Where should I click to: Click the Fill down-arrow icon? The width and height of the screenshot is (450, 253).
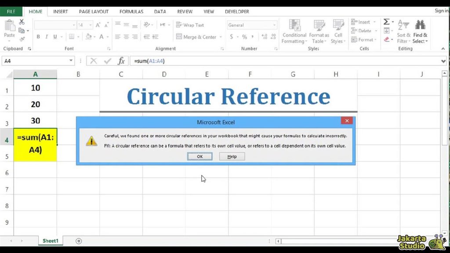pyautogui.click(x=387, y=30)
